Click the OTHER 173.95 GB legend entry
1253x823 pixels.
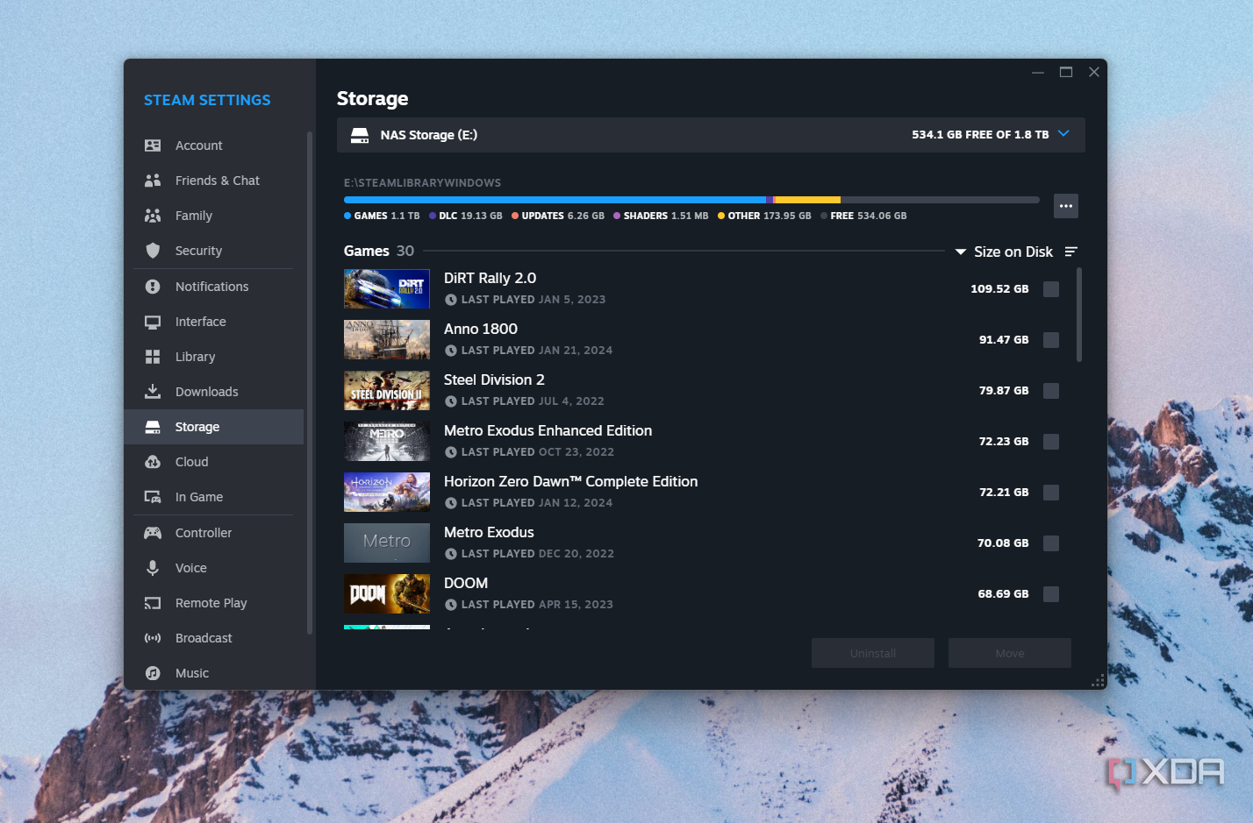(x=764, y=216)
